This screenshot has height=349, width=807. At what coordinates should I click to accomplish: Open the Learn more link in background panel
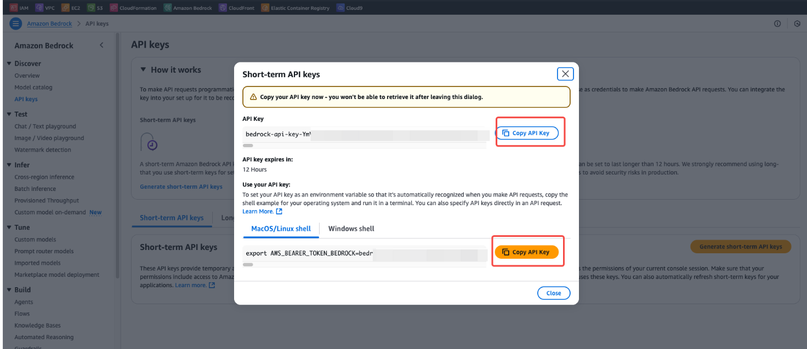click(x=191, y=285)
